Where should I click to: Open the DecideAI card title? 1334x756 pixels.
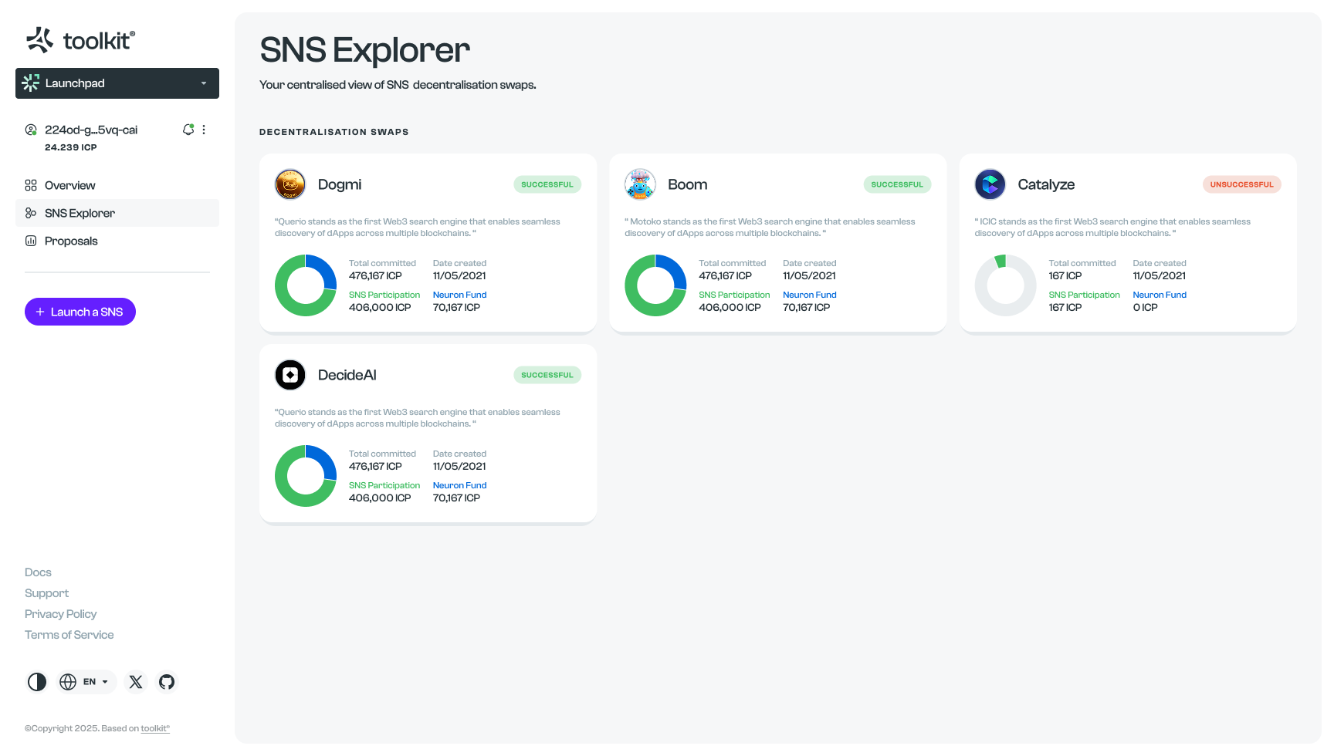347,375
